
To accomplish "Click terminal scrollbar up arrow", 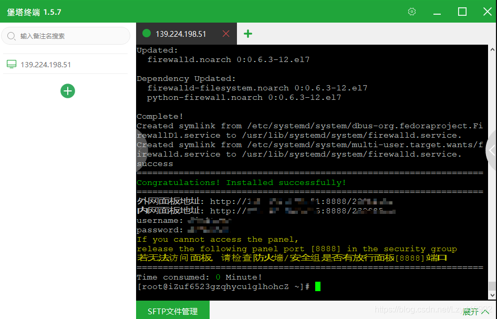I will point(492,49).
